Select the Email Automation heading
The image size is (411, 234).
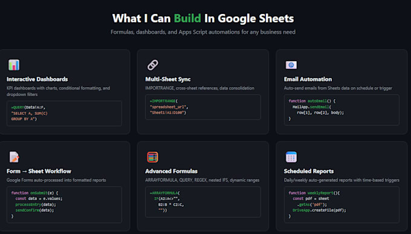coord(308,79)
